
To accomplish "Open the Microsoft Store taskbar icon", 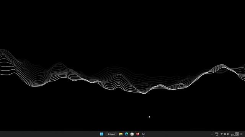I will pos(132,134).
